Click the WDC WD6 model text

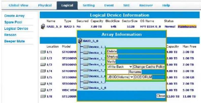[x=69, y=90]
